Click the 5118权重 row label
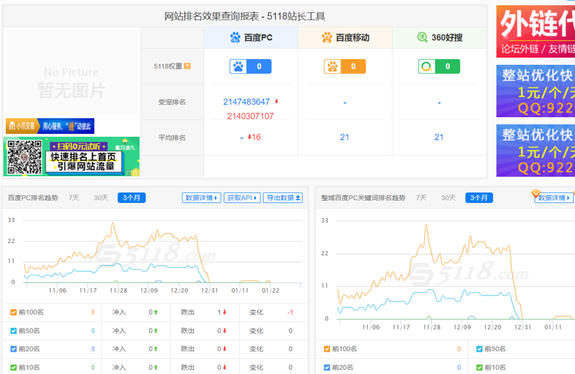This screenshot has width=575, height=374. click(168, 66)
